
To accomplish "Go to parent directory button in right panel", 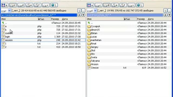I will [x=169, y=11].
